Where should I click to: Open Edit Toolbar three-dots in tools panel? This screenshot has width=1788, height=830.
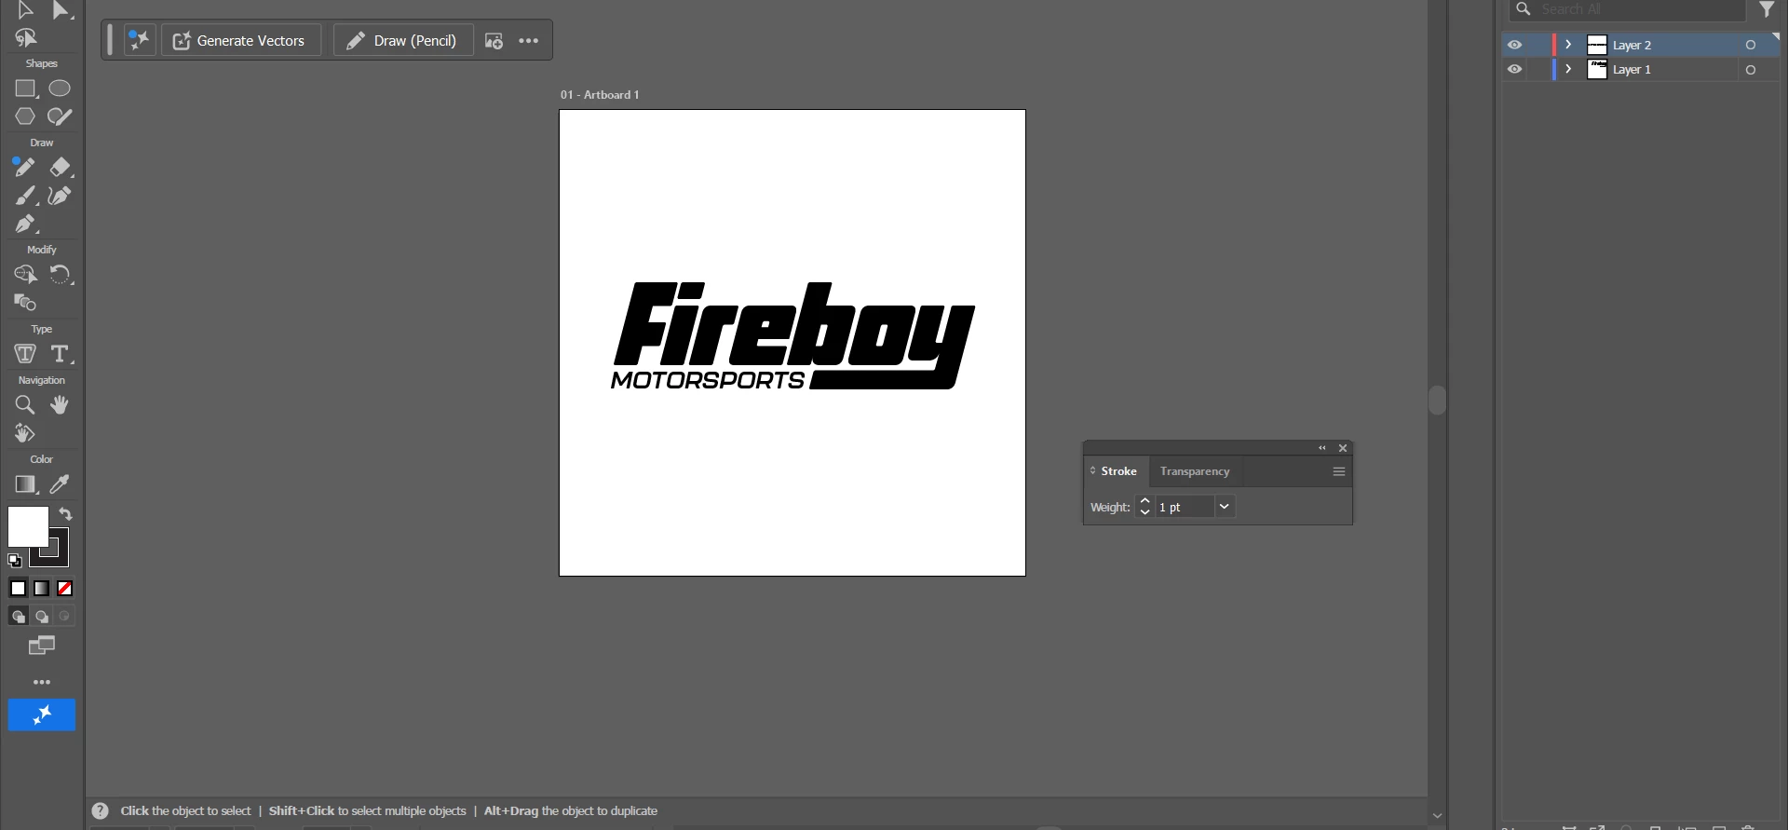42,682
